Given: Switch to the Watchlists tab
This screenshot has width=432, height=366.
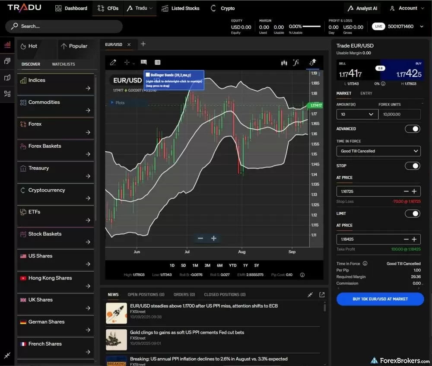Looking at the screenshot, I should pos(64,64).
